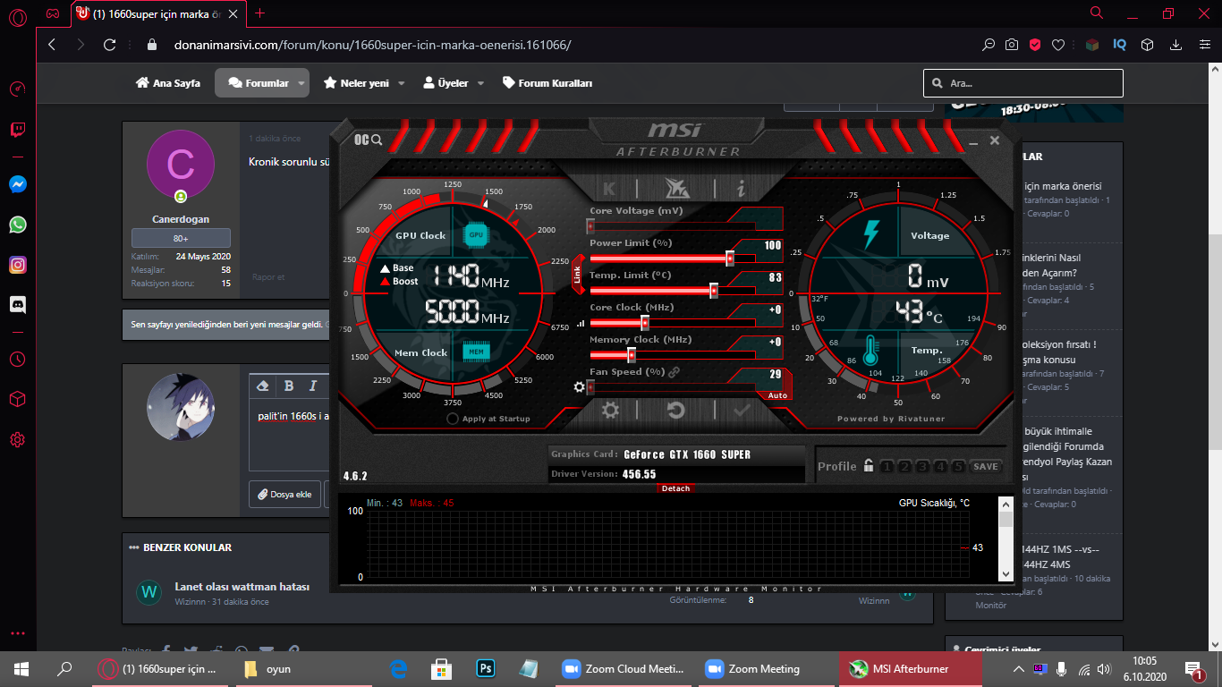Open the oyun folder from taskbar
This screenshot has width=1222, height=687.
pos(304,668)
